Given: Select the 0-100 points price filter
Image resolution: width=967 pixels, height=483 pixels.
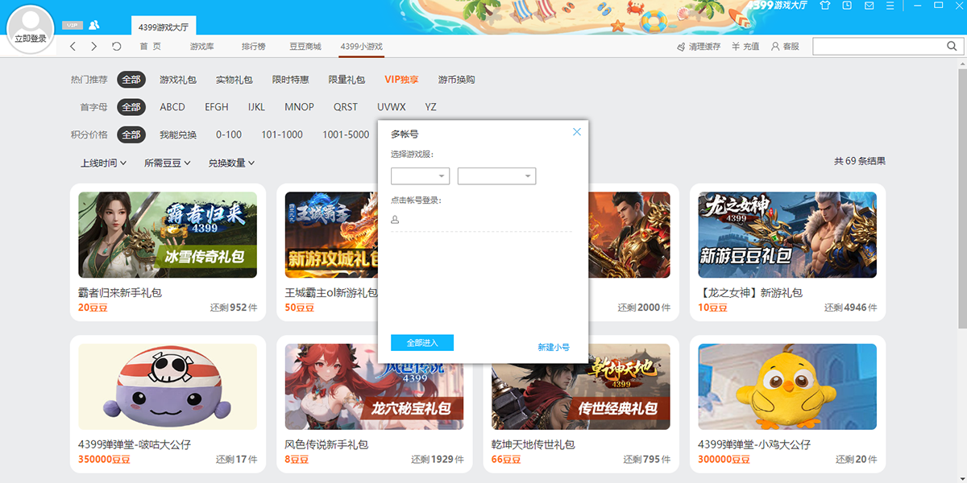Looking at the screenshot, I should pos(229,134).
